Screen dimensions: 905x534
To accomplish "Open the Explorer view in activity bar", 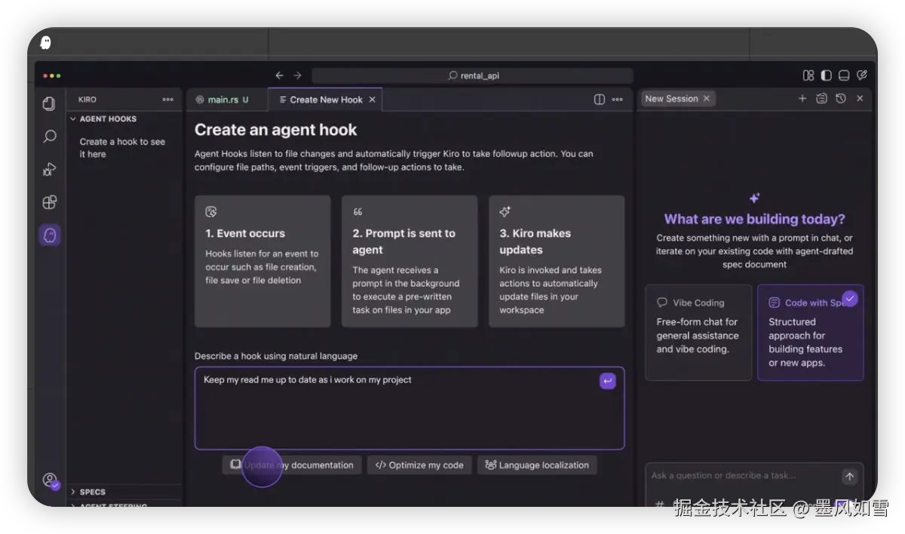I will pos(50,103).
